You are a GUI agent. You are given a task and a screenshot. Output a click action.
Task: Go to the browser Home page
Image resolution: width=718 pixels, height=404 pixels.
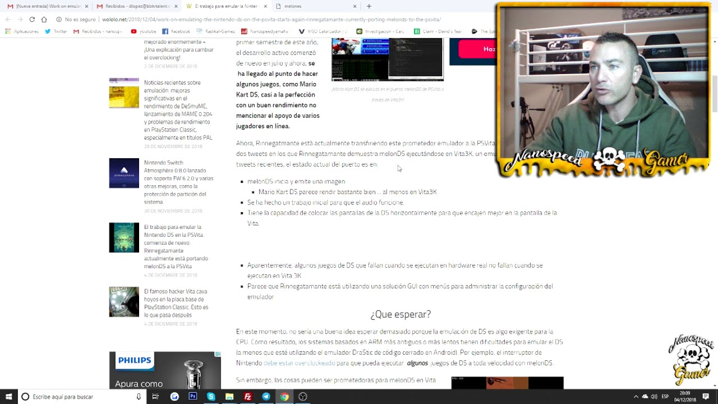pyautogui.click(x=44, y=19)
